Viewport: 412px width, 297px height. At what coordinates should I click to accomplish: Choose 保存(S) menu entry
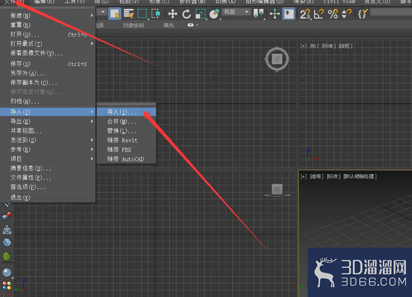click(x=48, y=64)
